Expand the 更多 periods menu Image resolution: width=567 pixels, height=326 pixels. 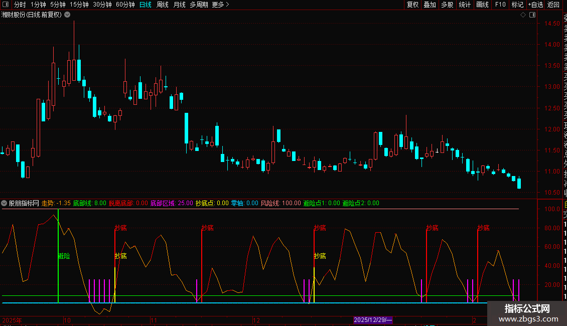(x=220, y=5)
